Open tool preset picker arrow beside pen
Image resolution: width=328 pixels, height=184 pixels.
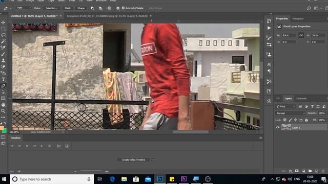point(10,9)
